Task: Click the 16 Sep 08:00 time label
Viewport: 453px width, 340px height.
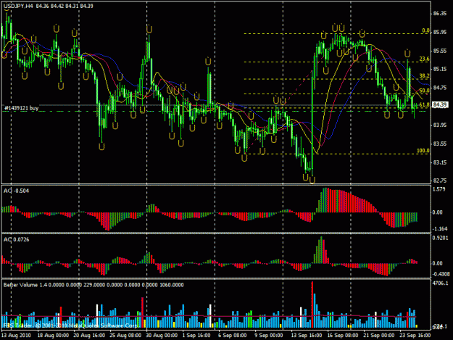Action: point(342,336)
